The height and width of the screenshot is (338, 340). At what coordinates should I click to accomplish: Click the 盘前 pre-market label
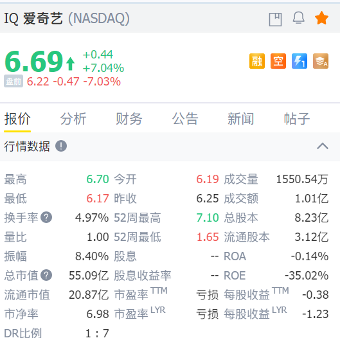pyautogui.click(x=13, y=82)
